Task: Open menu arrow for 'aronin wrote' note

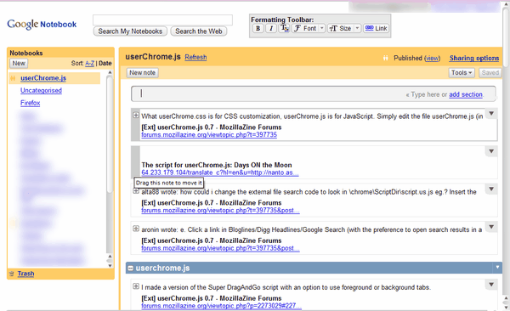Action: 491,227
